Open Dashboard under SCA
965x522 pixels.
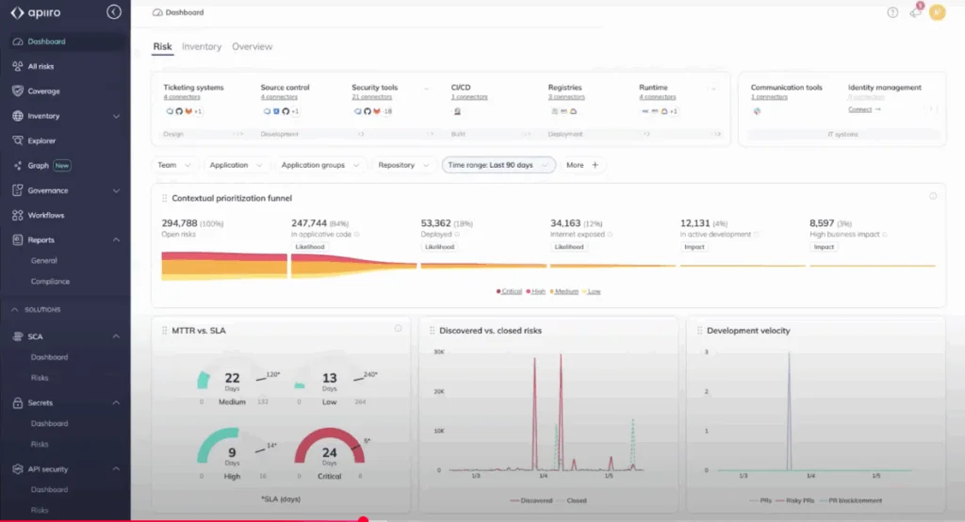pos(49,357)
